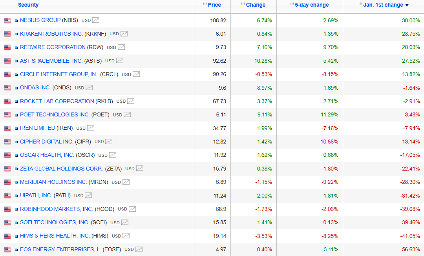Grab the drag handle on Change column
The height and width of the screenshot is (256, 424).
243,4
